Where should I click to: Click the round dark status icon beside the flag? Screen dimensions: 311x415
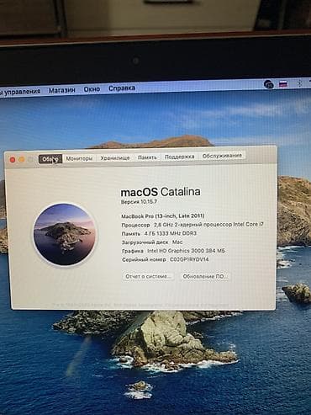[x=269, y=84]
